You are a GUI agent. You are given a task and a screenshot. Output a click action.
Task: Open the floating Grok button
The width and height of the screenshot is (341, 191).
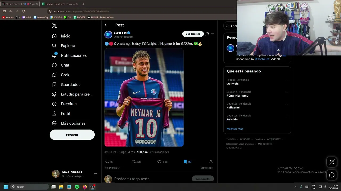332,162
